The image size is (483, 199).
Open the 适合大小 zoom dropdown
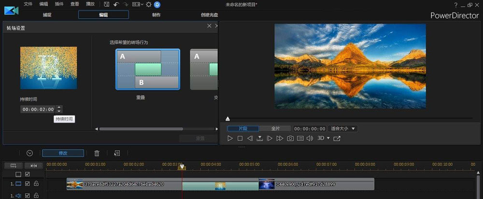[343, 129]
